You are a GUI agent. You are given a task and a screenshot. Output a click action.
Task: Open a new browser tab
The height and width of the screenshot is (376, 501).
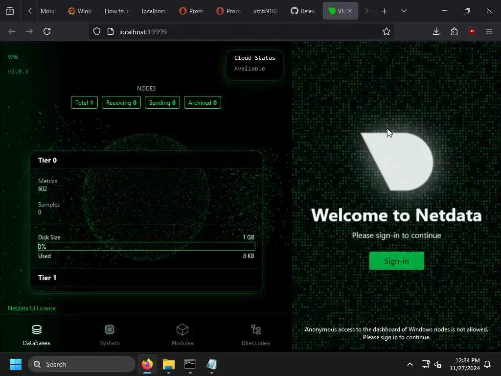point(385,11)
